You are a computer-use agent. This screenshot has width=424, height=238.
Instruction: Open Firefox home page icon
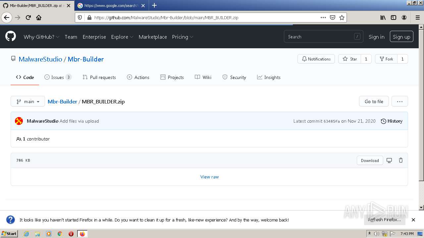coord(39,18)
